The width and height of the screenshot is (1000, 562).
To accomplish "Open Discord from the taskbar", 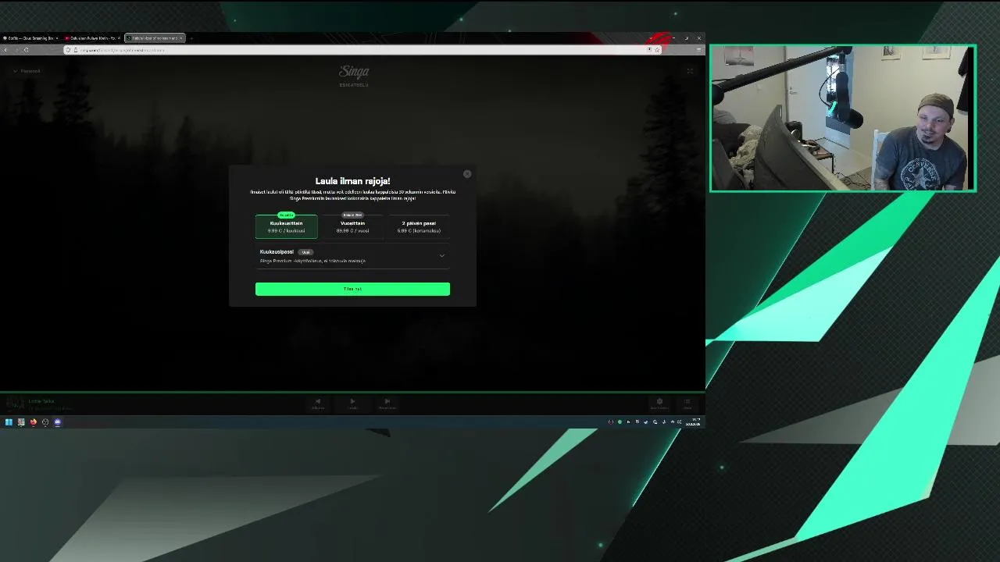I will pyautogui.click(x=57, y=422).
